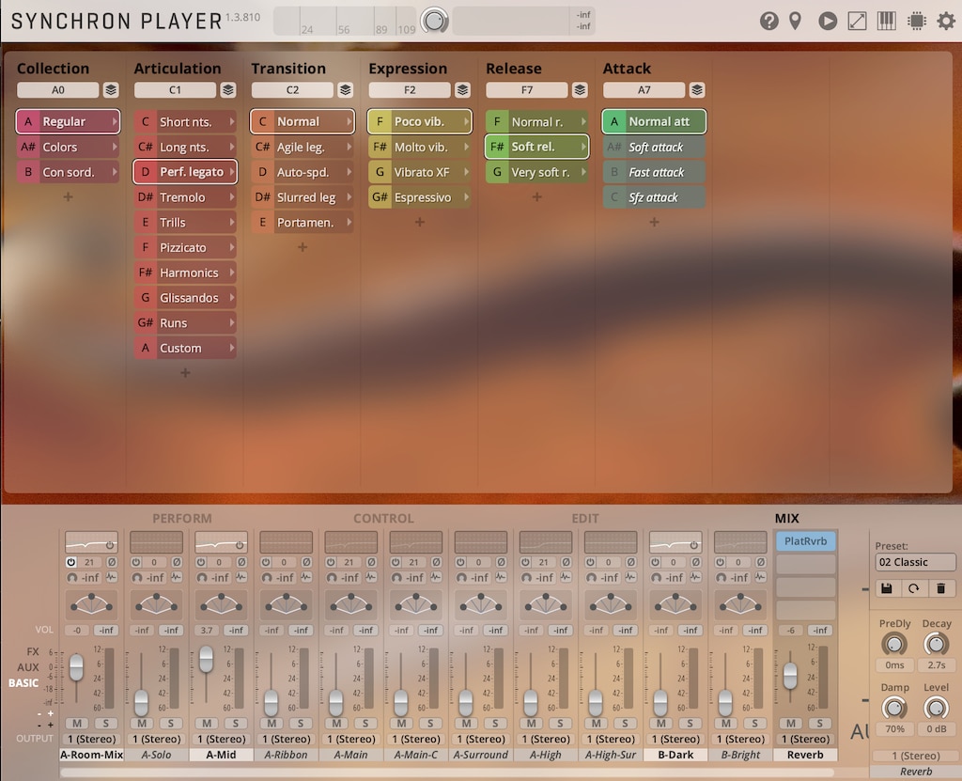
Task: Toggle power icon on A-Room-Mix channel
Action: point(71,562)
